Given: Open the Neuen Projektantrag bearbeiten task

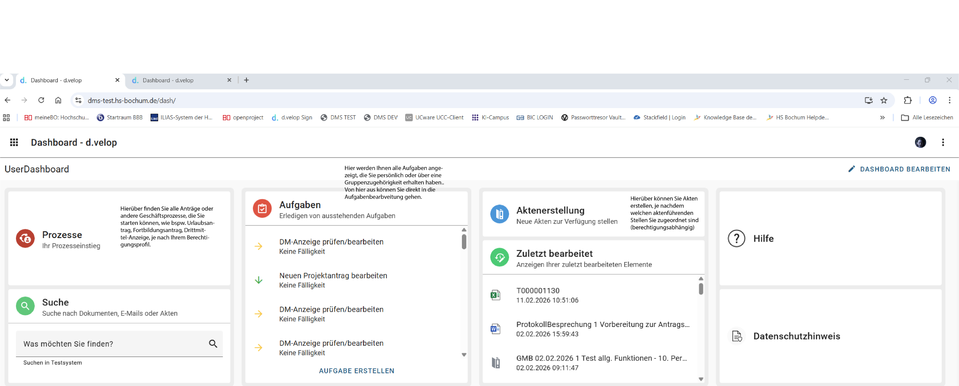Looking at the screenshot, I should coord(333,280).
